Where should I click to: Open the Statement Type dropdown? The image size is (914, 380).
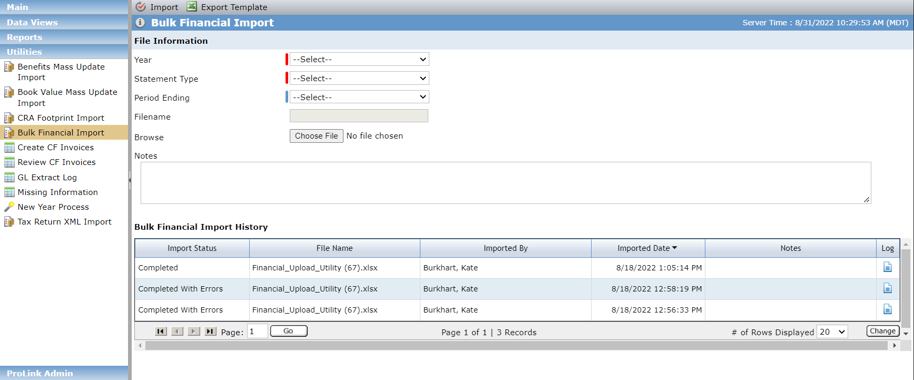coord(359,79)
